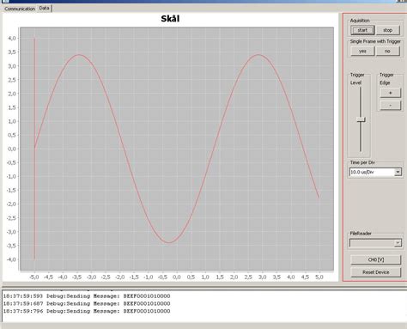This screenshot has height=329, width=407.
Task: Click the 0,0 y-axis label
Action: (12, 149)
